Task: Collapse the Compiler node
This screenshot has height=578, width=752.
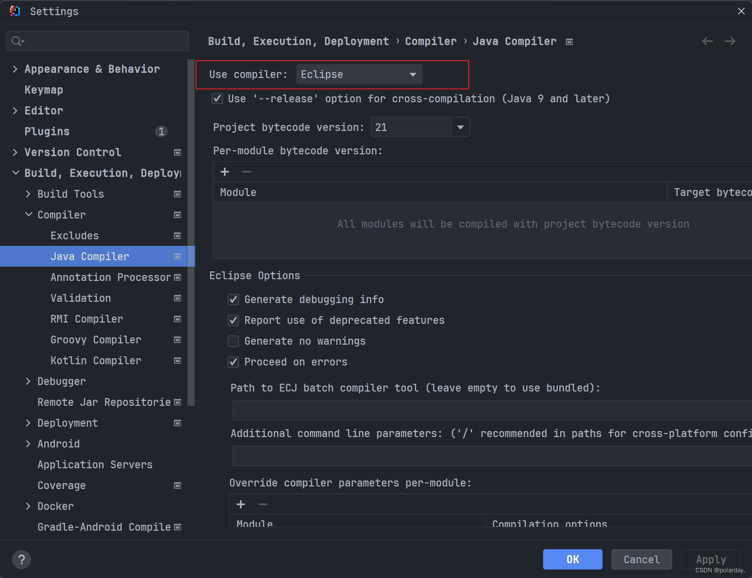Action: [x=28, y=215]
